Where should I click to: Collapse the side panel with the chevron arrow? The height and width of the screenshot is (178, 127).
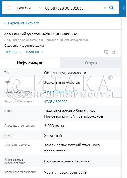[124, 8]
